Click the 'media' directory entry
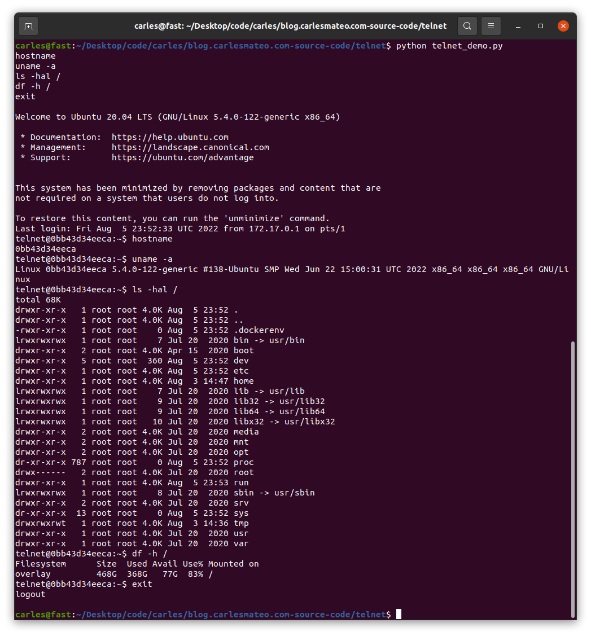 (246, 432)
